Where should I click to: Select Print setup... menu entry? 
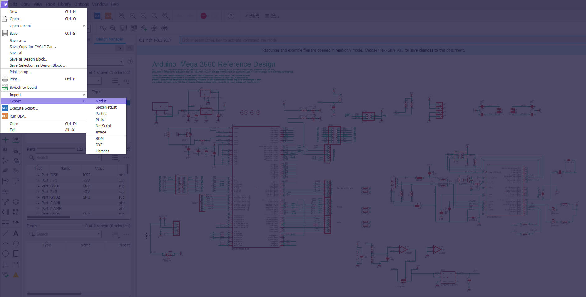(44, 72)
